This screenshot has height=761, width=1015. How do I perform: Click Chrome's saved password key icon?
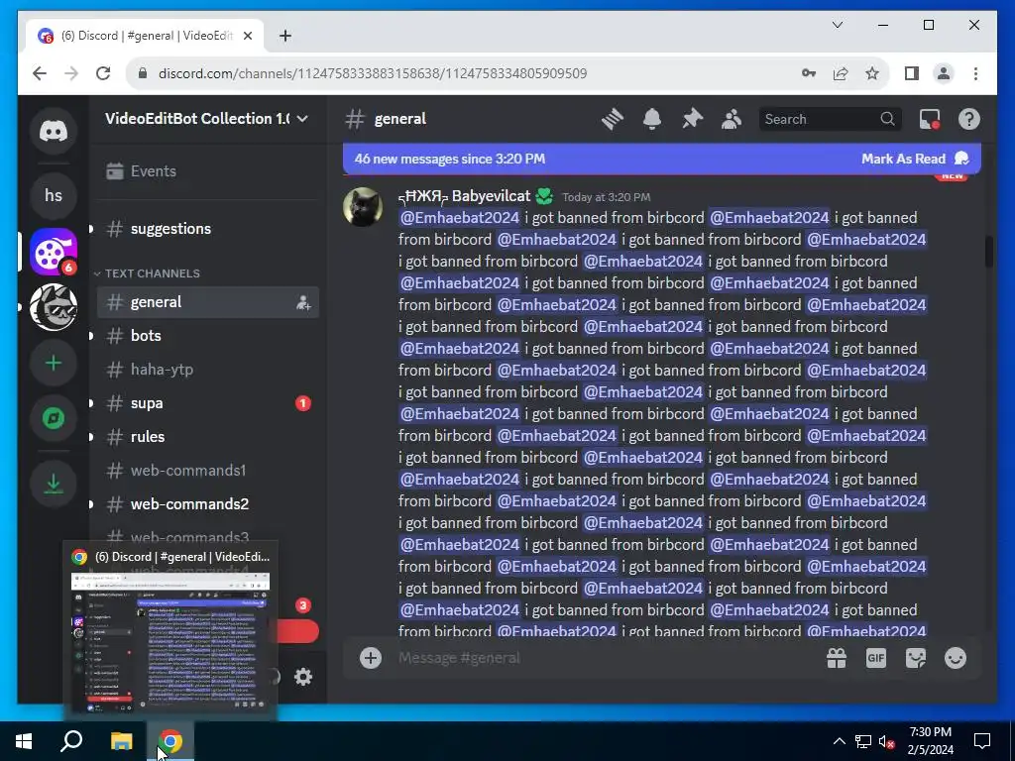[809, 73]
